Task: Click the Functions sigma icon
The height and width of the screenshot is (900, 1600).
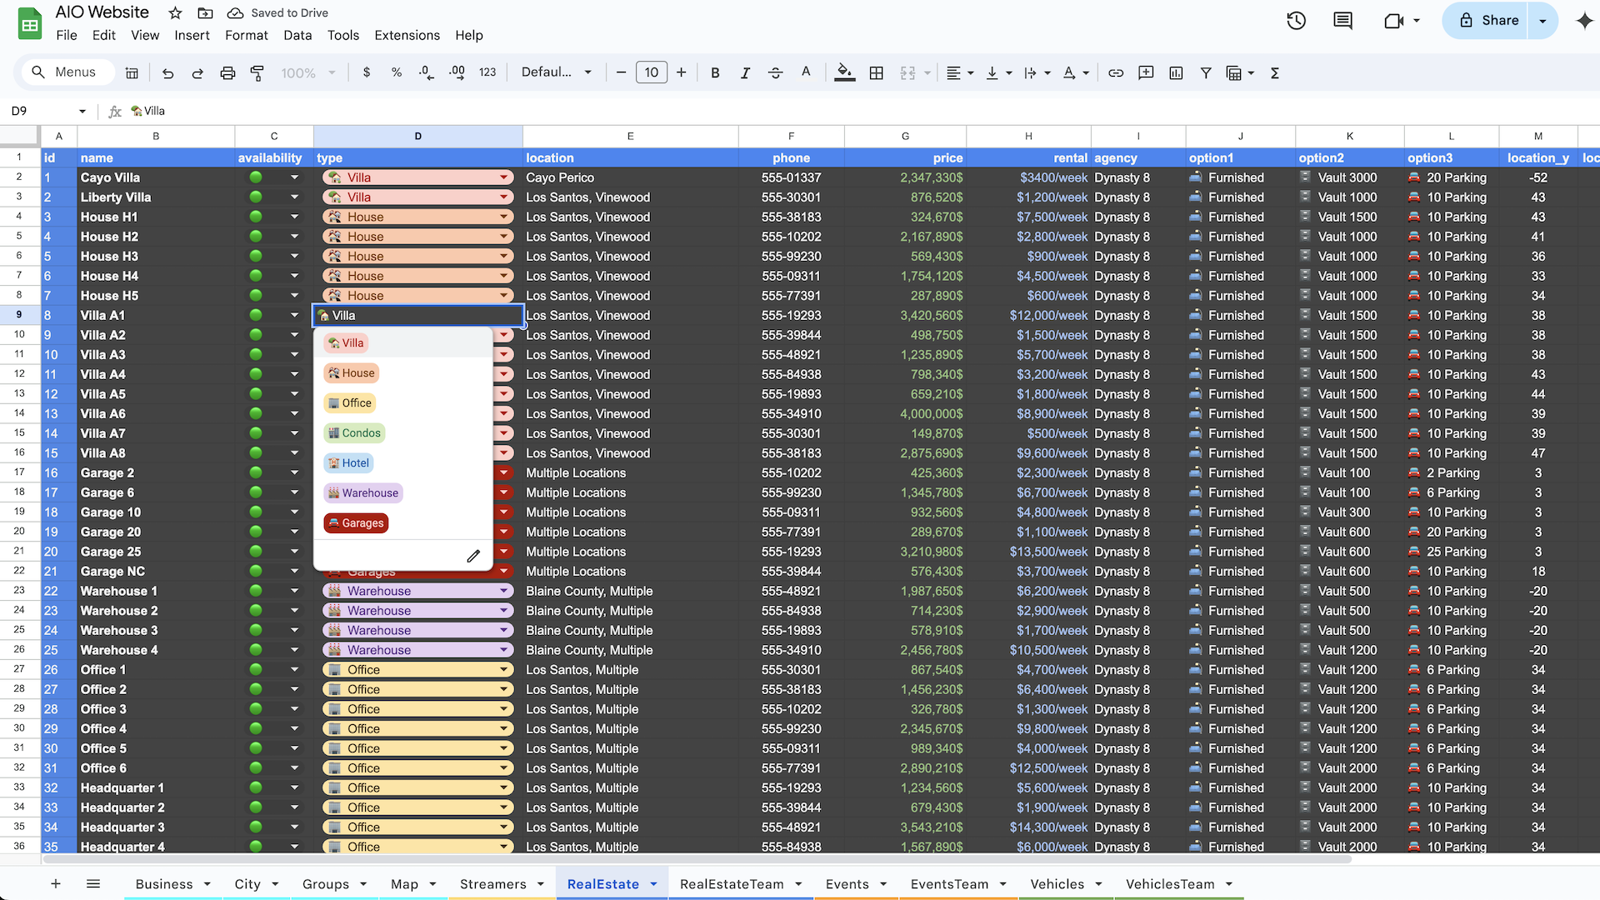Action: click(x=1275, y=73)
